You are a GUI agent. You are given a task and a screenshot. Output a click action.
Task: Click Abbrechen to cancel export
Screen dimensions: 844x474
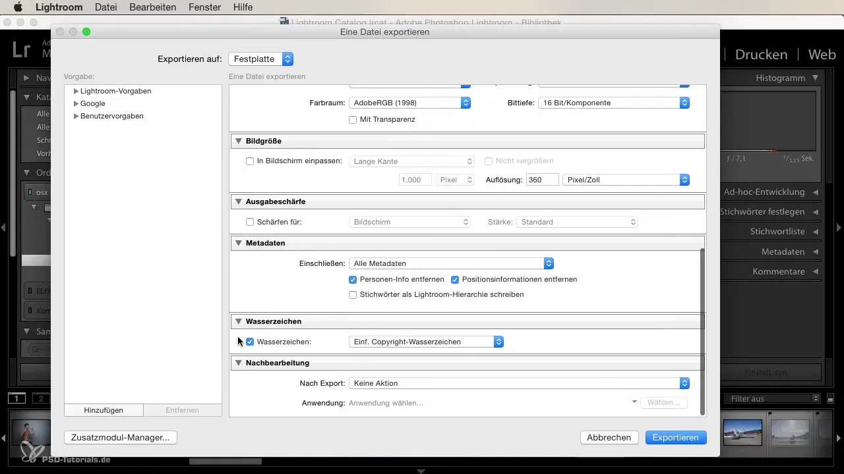[609, 437]
